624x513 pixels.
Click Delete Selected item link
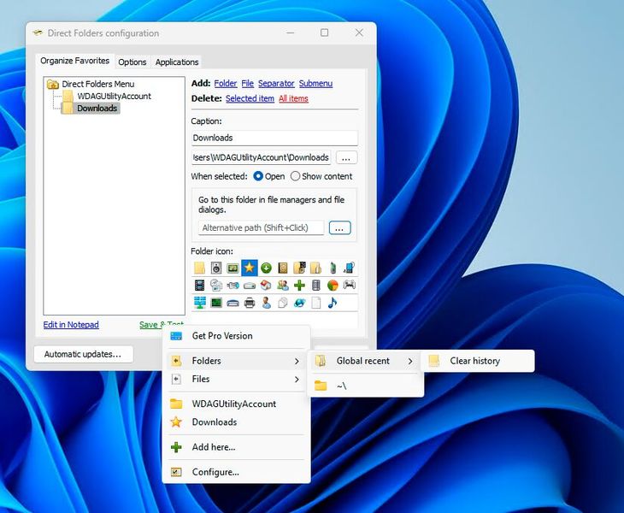tap(250, 98)
